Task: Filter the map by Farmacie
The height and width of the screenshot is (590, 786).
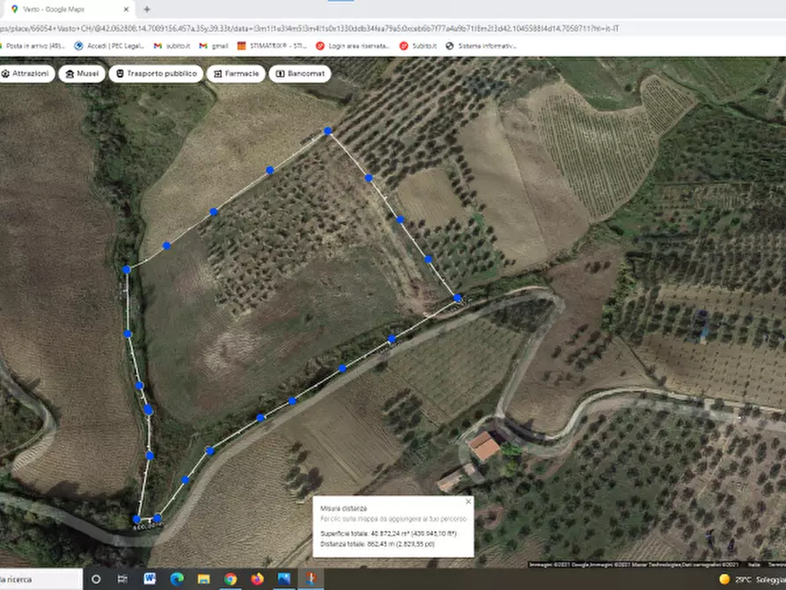Action: [x=236, y=74]
